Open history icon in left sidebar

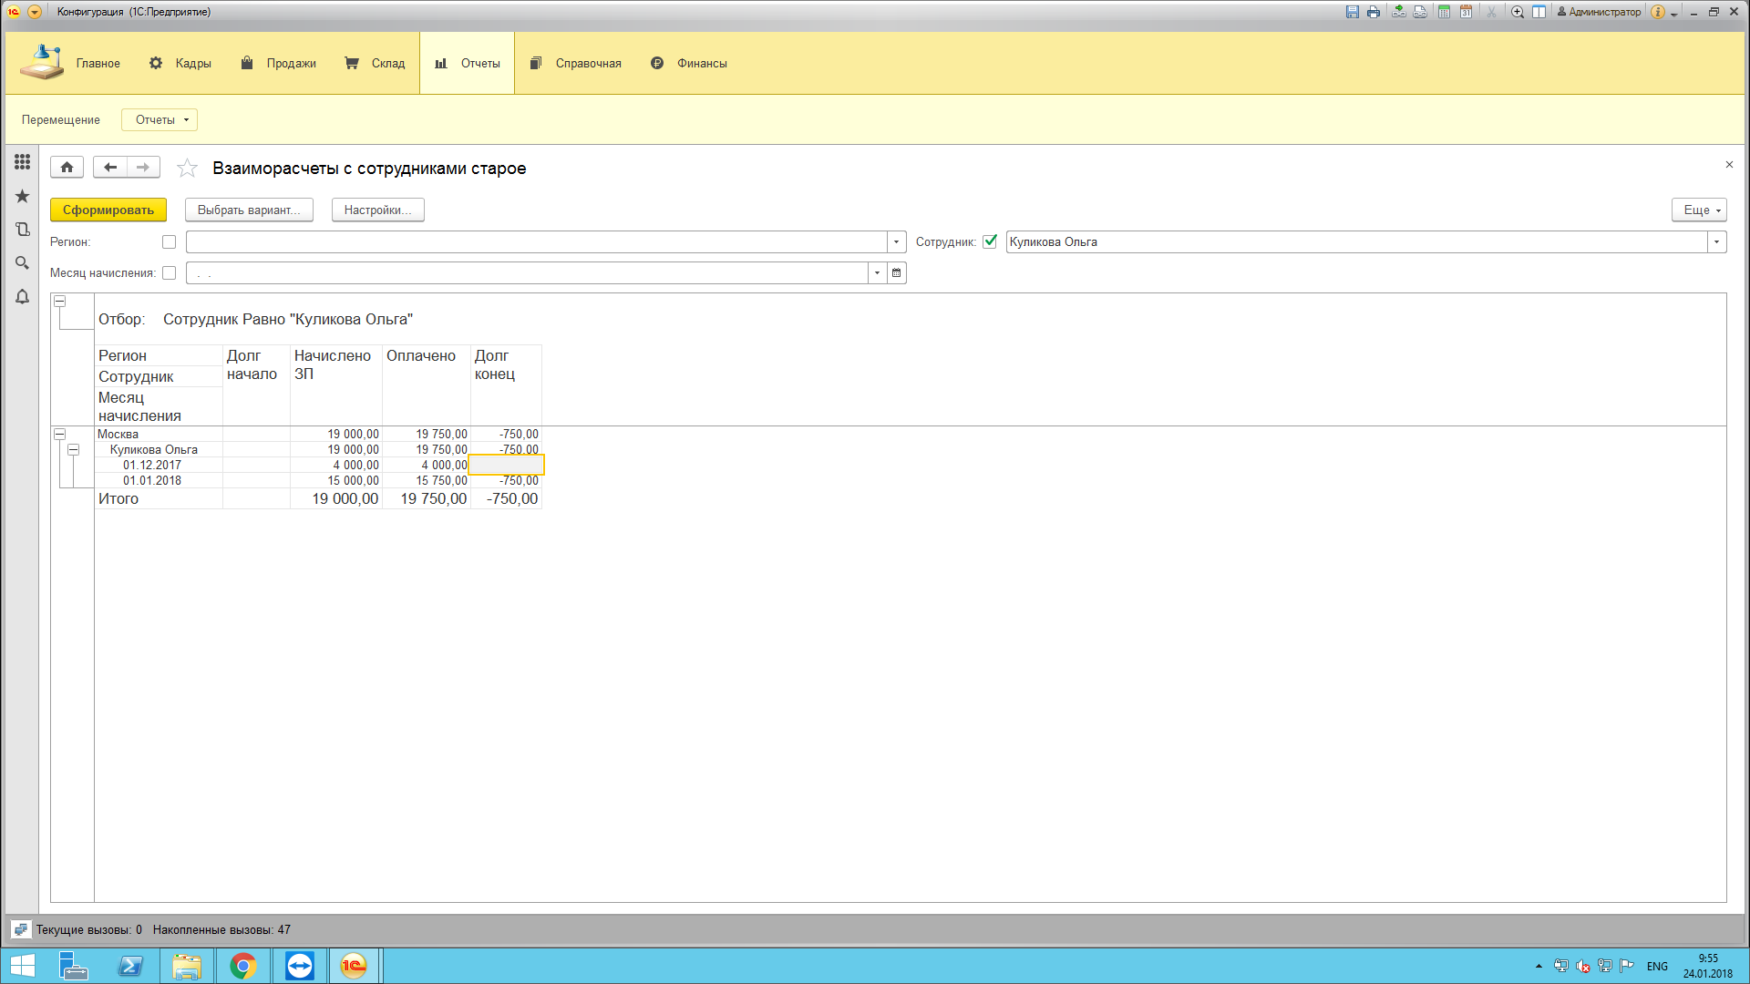click(22, 230)
